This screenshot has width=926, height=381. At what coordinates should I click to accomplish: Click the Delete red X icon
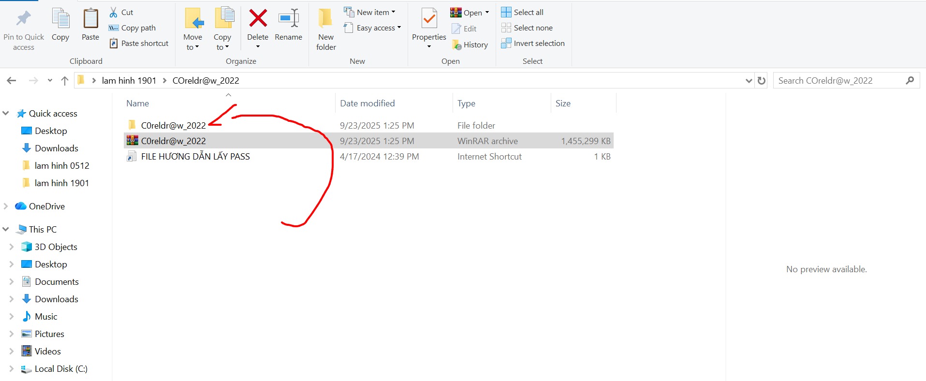pos(258,19)
